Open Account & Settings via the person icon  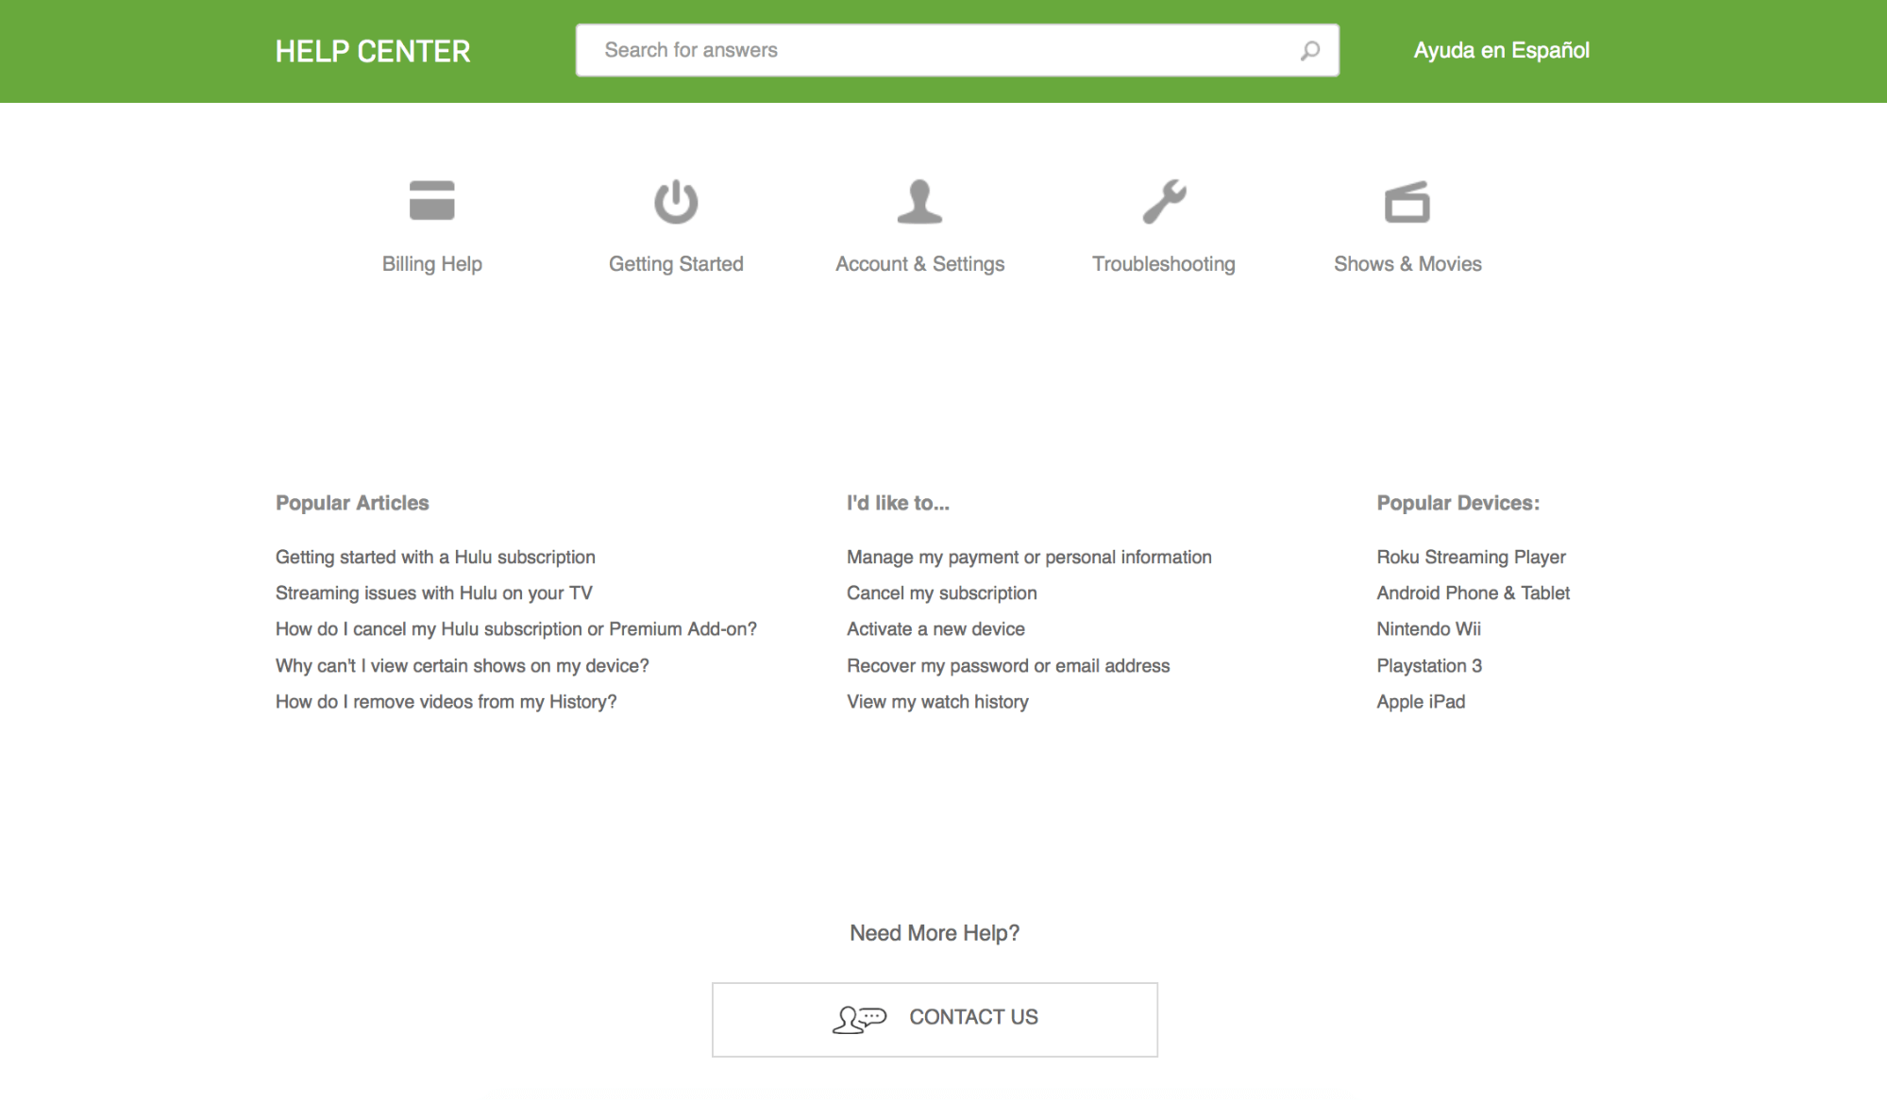point(919,200)
